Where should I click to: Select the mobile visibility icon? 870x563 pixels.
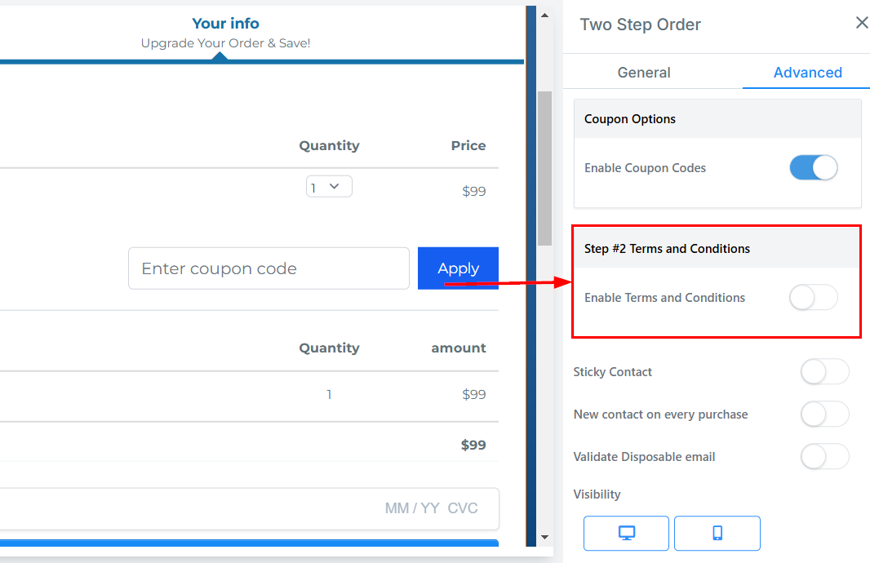point(717,533)
